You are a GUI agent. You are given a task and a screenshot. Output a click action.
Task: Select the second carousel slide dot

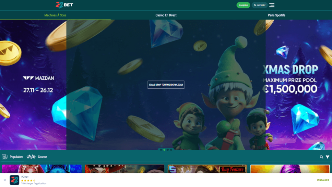tap(164, 150)
